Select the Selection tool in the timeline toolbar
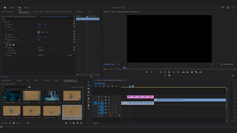This screenshot has height=133, width=237. click(89, 82)
